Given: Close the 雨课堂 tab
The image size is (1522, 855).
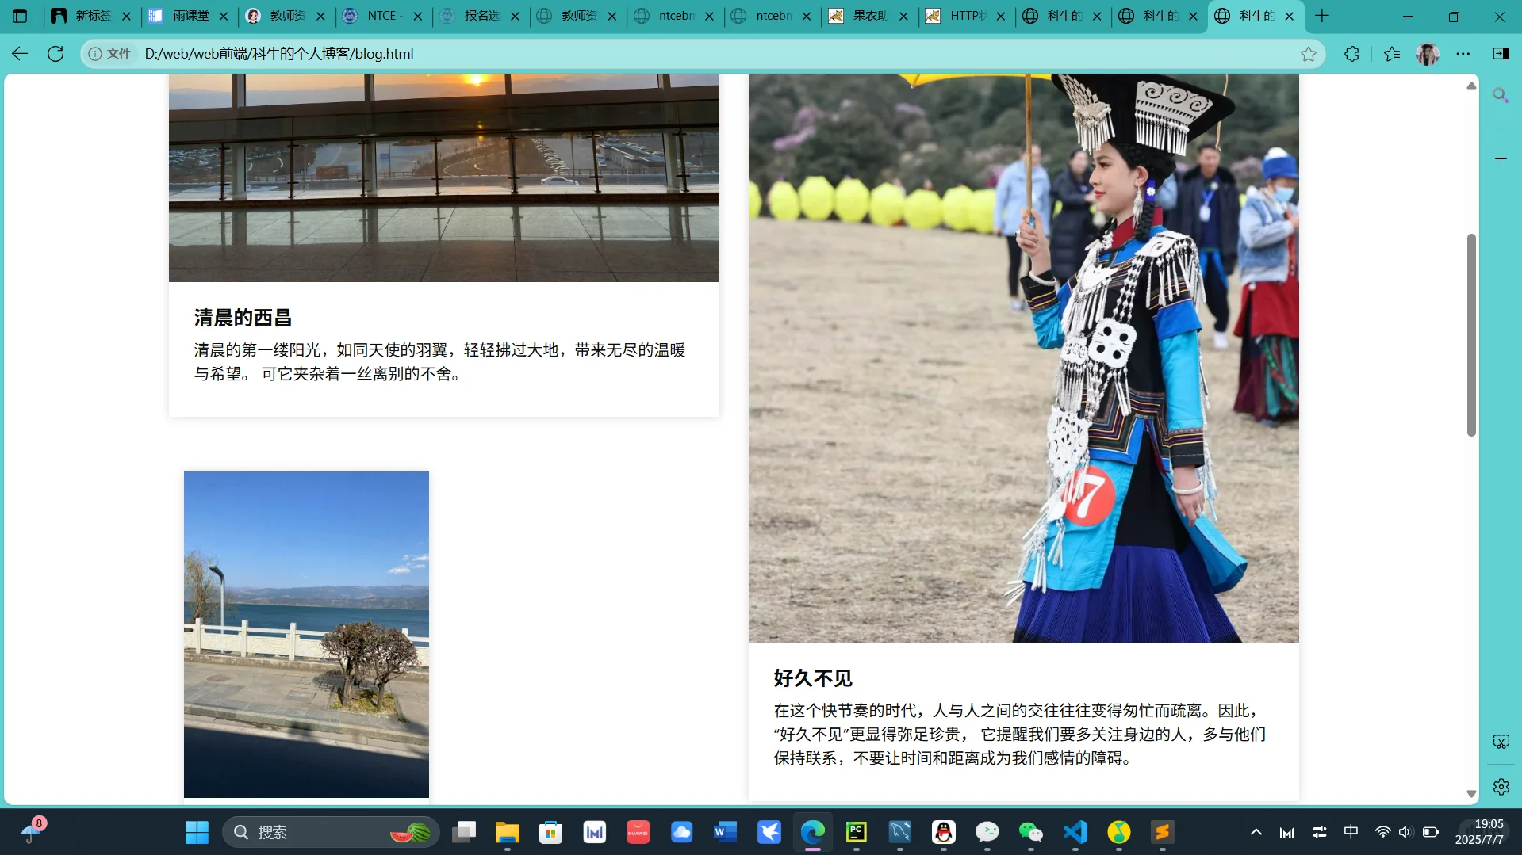Looking at the screenshot, I should (224, 16).
